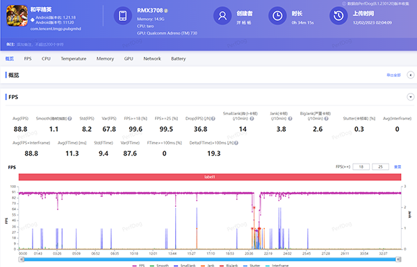This screenshot has width=417, height=267.
Task: Click the FPS threshold input showing 18
Action: 361,166
